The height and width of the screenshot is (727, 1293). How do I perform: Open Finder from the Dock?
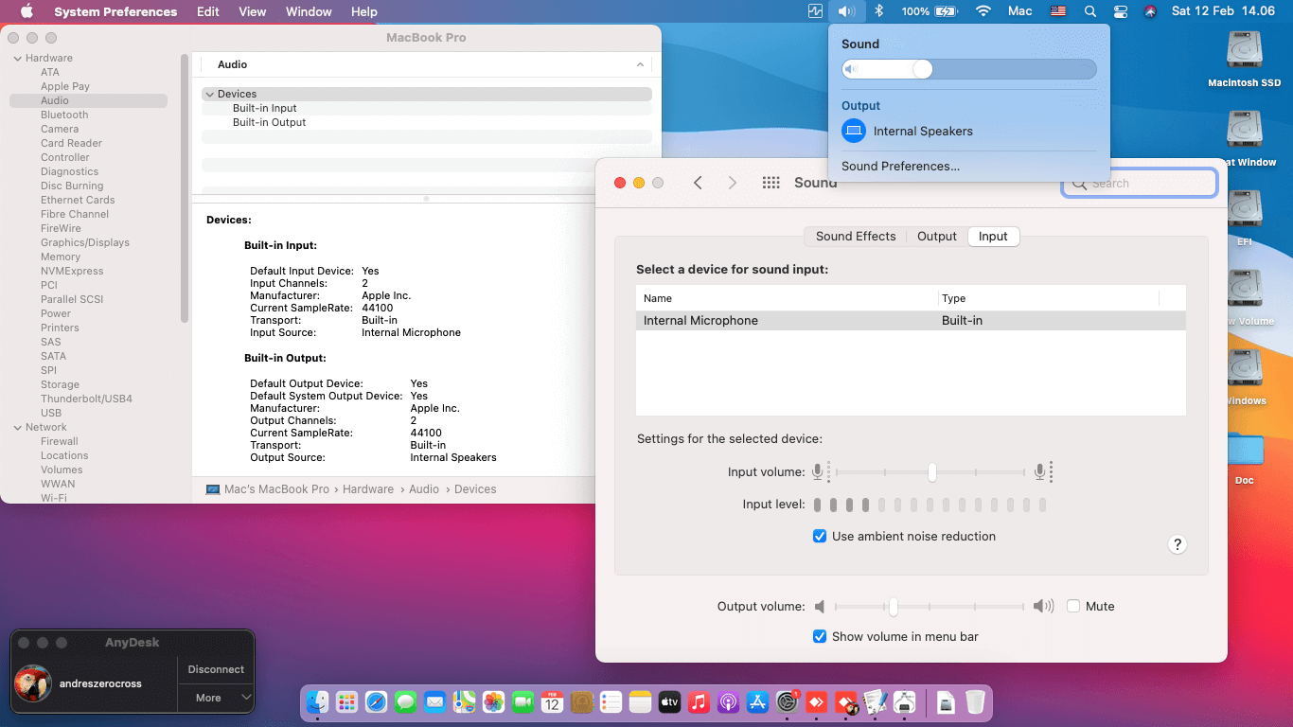(x=317, y=701)
